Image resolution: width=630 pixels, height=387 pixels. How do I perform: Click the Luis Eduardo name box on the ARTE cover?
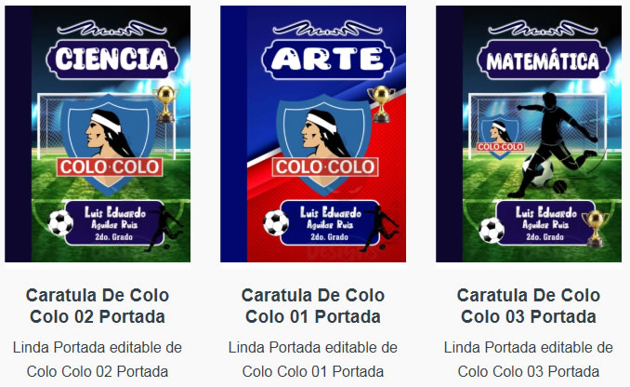point(330,223)
